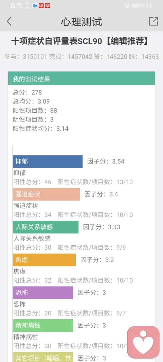Click the 赞：146220 like count
163x362 pixels.
(109, 57)
